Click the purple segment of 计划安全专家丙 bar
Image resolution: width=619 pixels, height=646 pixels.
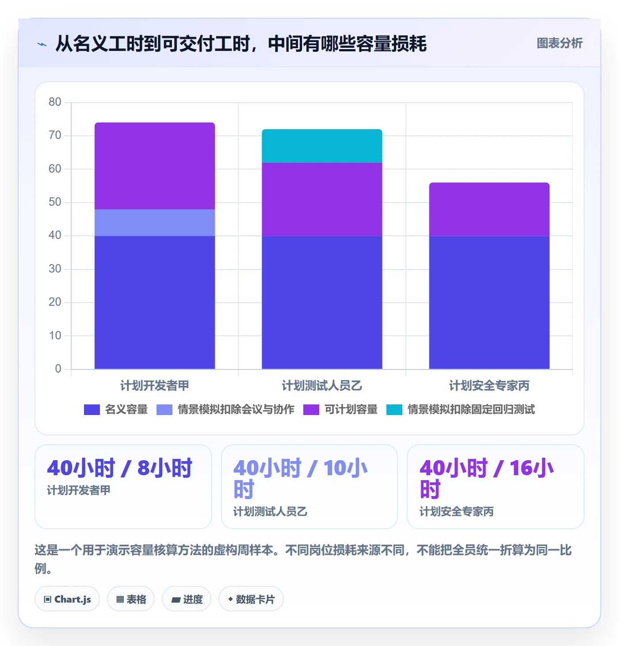click(489, 209)
